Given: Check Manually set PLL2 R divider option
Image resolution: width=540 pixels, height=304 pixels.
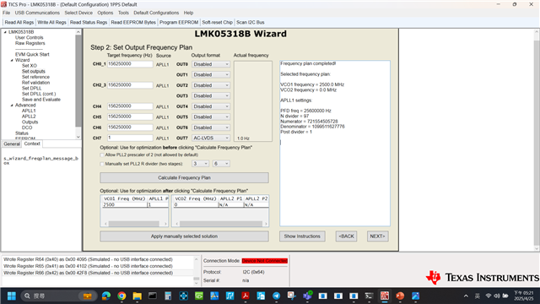Looking at the screenshot, I should click(102, 164).
